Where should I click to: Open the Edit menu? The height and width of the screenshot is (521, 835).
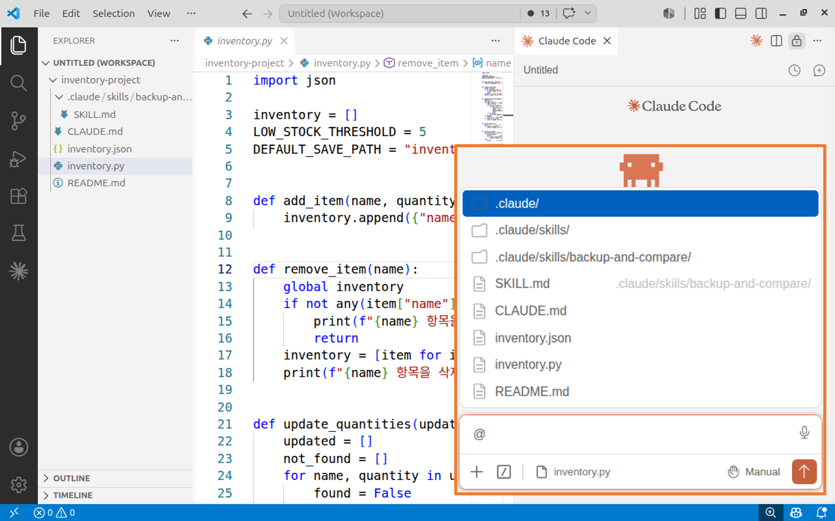71,13
